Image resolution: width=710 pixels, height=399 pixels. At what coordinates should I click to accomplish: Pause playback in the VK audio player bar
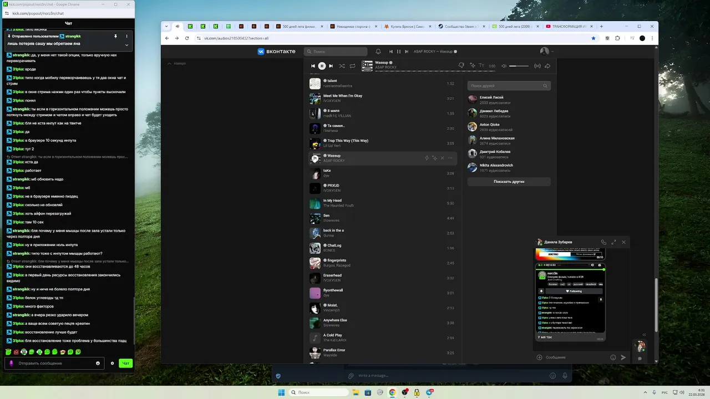322,66
